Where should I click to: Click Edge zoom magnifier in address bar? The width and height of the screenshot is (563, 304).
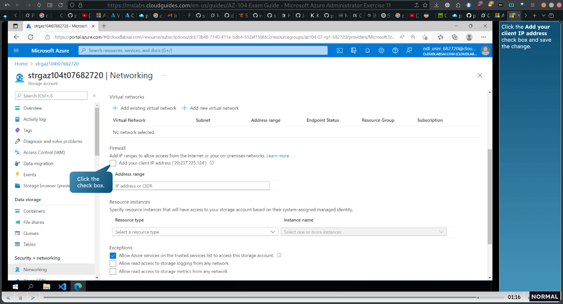point(413,37)
